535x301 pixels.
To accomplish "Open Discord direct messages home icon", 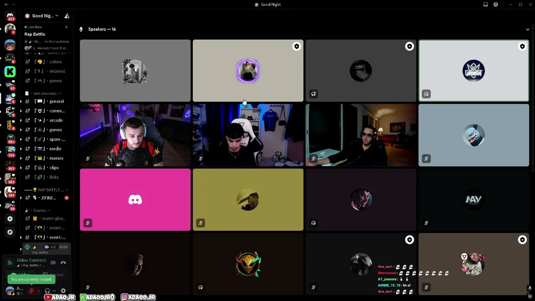I will (x=10, y=16).
